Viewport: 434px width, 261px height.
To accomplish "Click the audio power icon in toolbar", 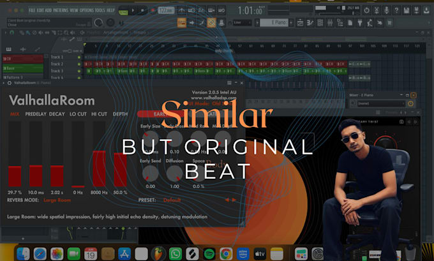I will (366, 10).
